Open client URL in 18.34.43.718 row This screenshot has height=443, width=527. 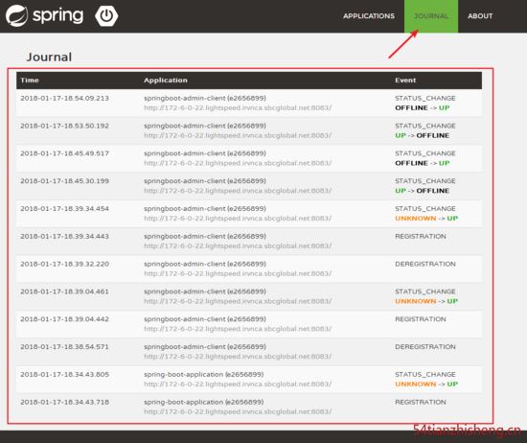238,411
